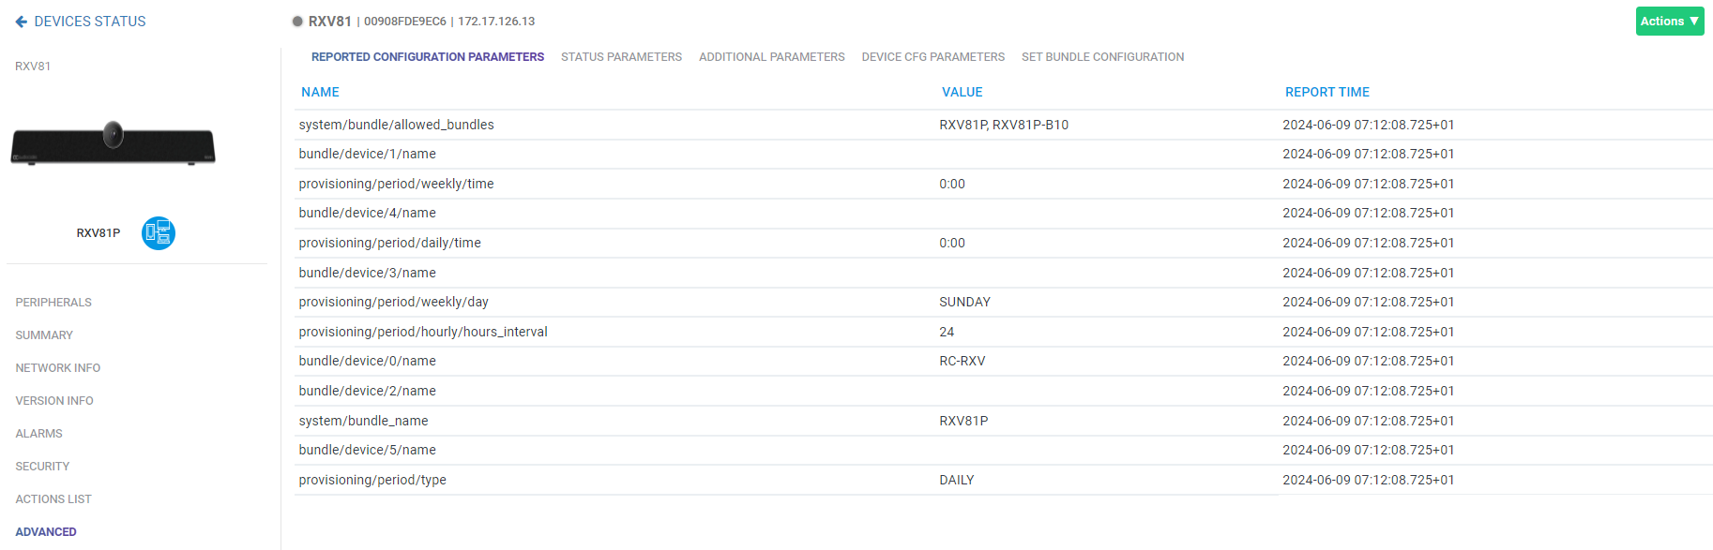Open Alarms section
1713x550 pixels.
click(39, 434)
